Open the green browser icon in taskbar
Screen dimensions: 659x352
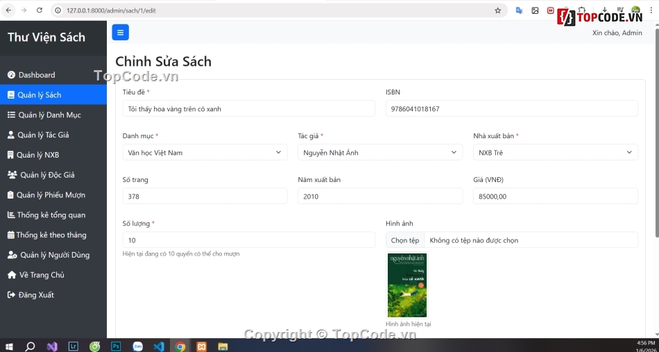coord(95,346)
